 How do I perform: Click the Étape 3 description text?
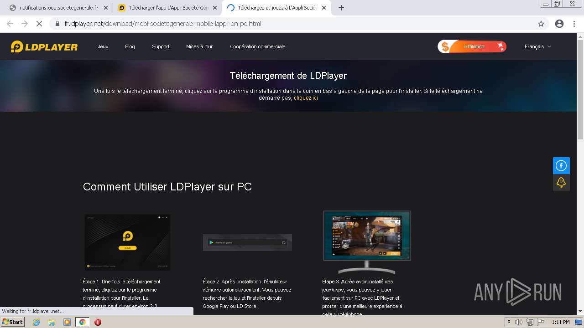point(362,298)
